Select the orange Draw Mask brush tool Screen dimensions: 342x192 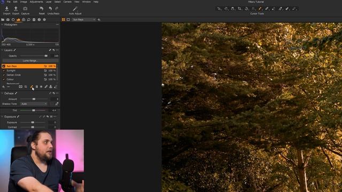pos(260,9)
